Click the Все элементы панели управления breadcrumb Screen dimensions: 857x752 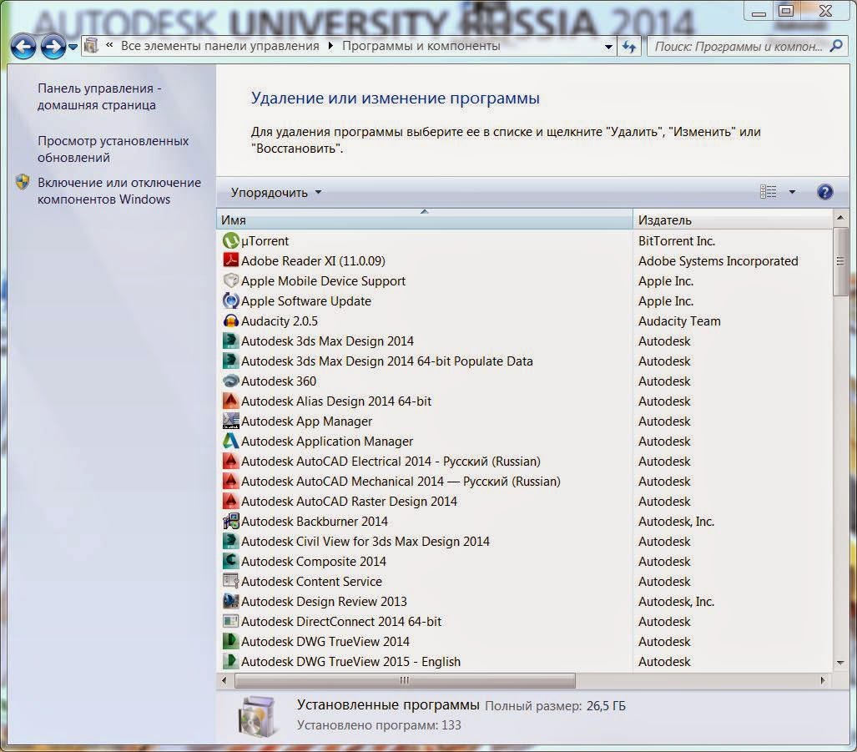(x=219, y=46)
